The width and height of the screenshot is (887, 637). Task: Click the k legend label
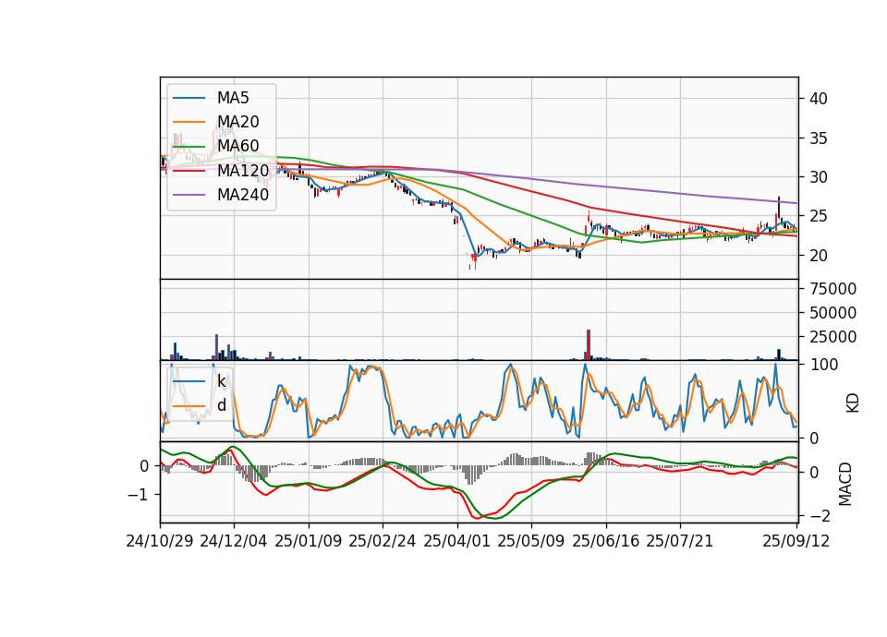[x=221, y=381]
